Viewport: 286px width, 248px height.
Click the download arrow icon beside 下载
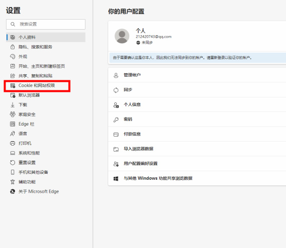(13, 105)
